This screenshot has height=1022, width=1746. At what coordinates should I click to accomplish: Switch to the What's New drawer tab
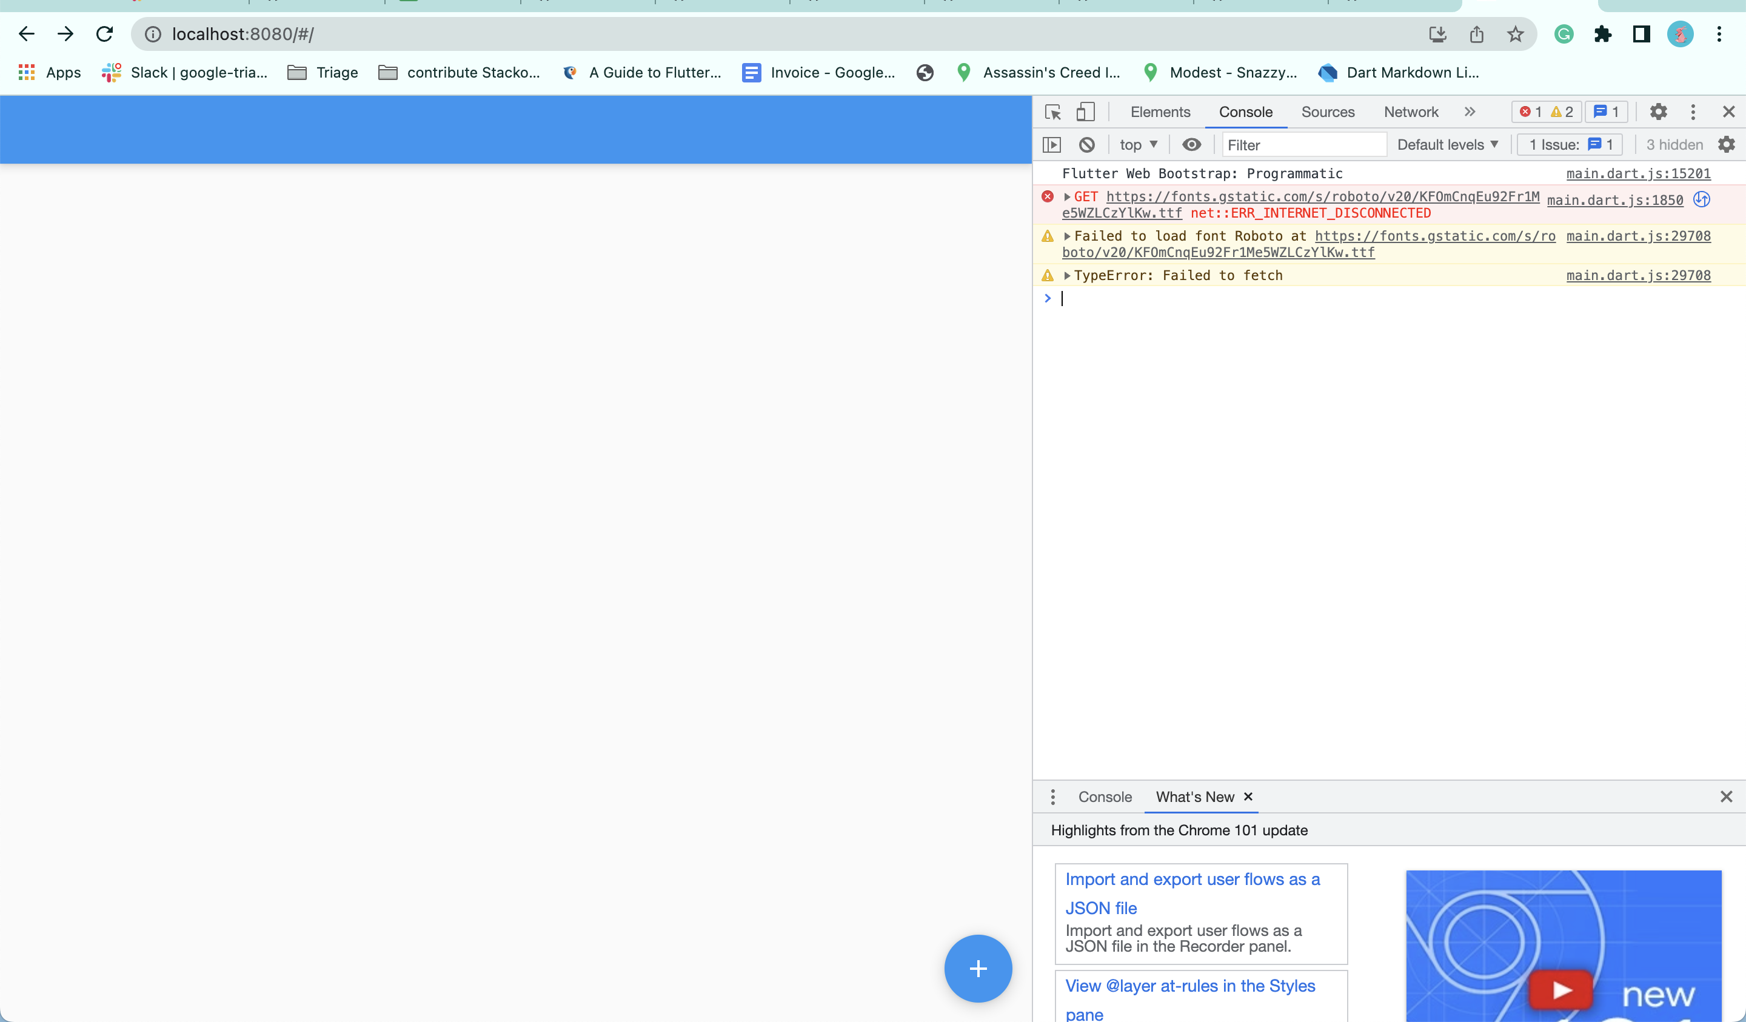click(1195, 797)
